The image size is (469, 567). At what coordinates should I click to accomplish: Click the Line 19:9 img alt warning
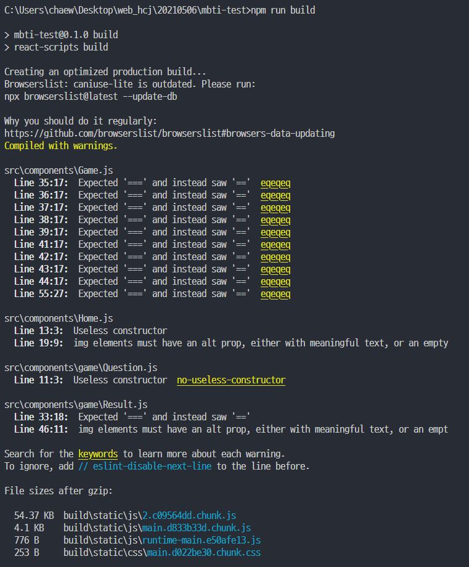(231, 343)
